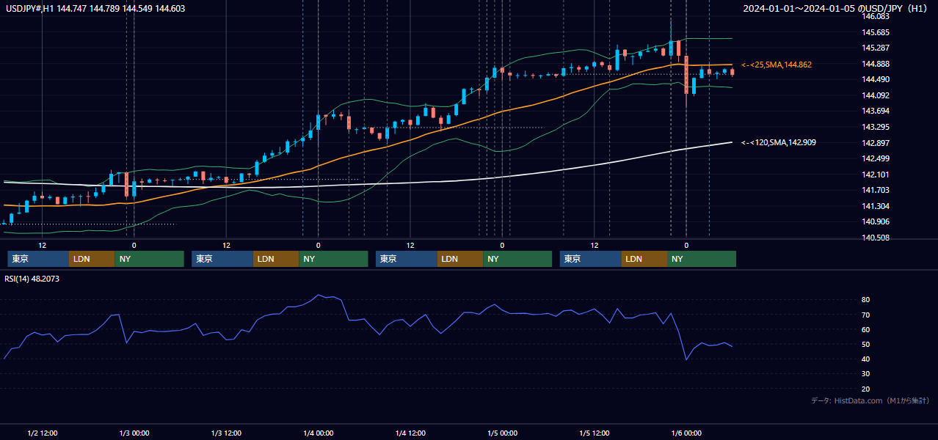Click the 1/6 00:00 time axis label
Screen dimensions: 938x440
tap(686, 433)
